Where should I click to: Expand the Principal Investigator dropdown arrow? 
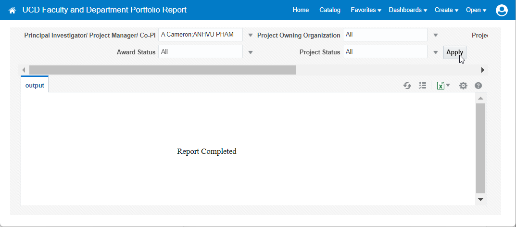[250, 35]
